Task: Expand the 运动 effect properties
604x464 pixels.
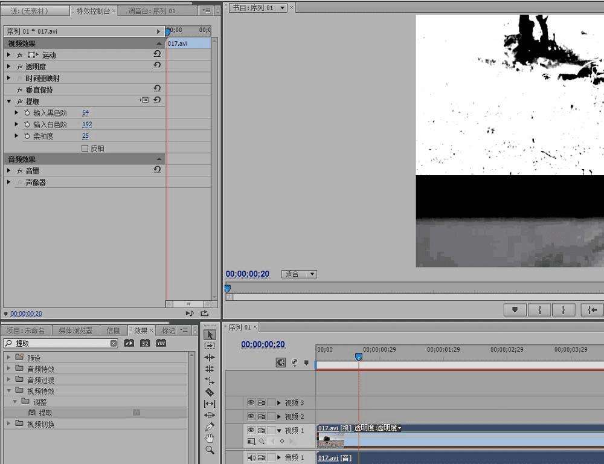Action: coord(9,55)
